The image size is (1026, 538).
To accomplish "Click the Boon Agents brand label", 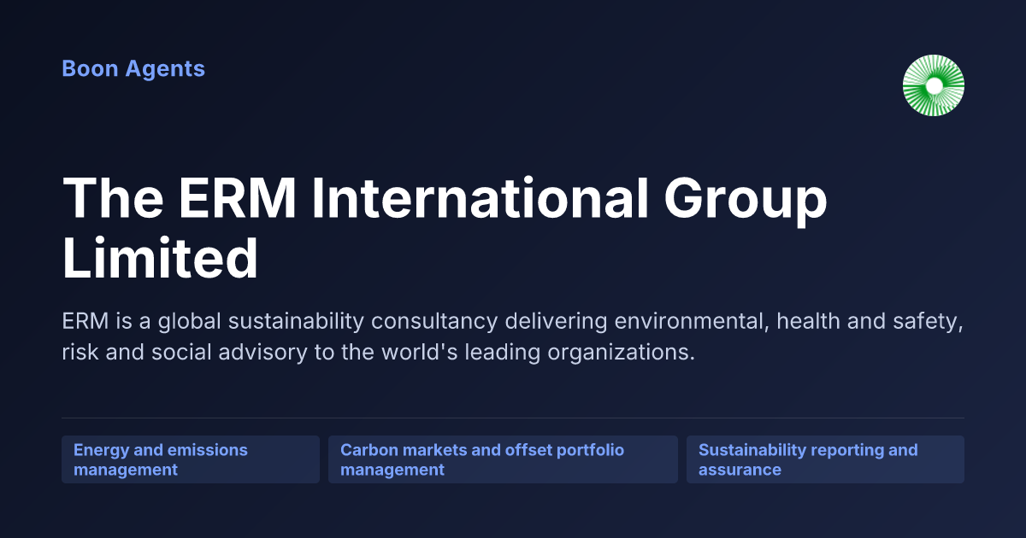I will tap(133, 69).
